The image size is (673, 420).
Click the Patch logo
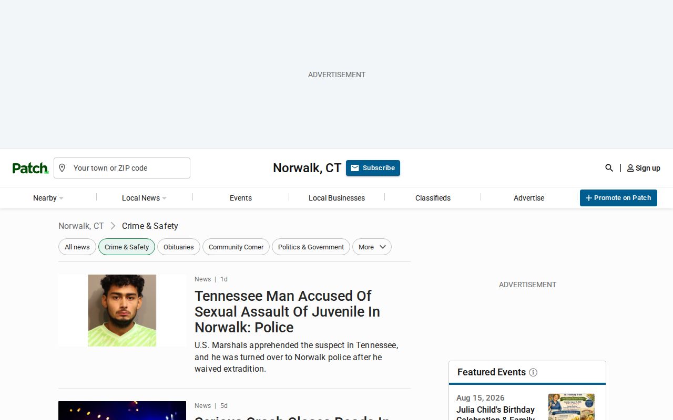point(30,168)
